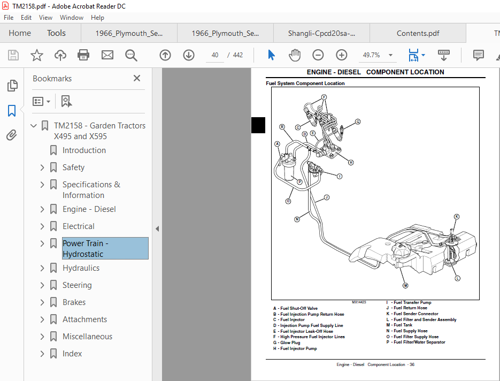This screenshot has height=381, width=500.
Task: Open the Edit menu
Action: pyautogui.click(x=26, y=18)
